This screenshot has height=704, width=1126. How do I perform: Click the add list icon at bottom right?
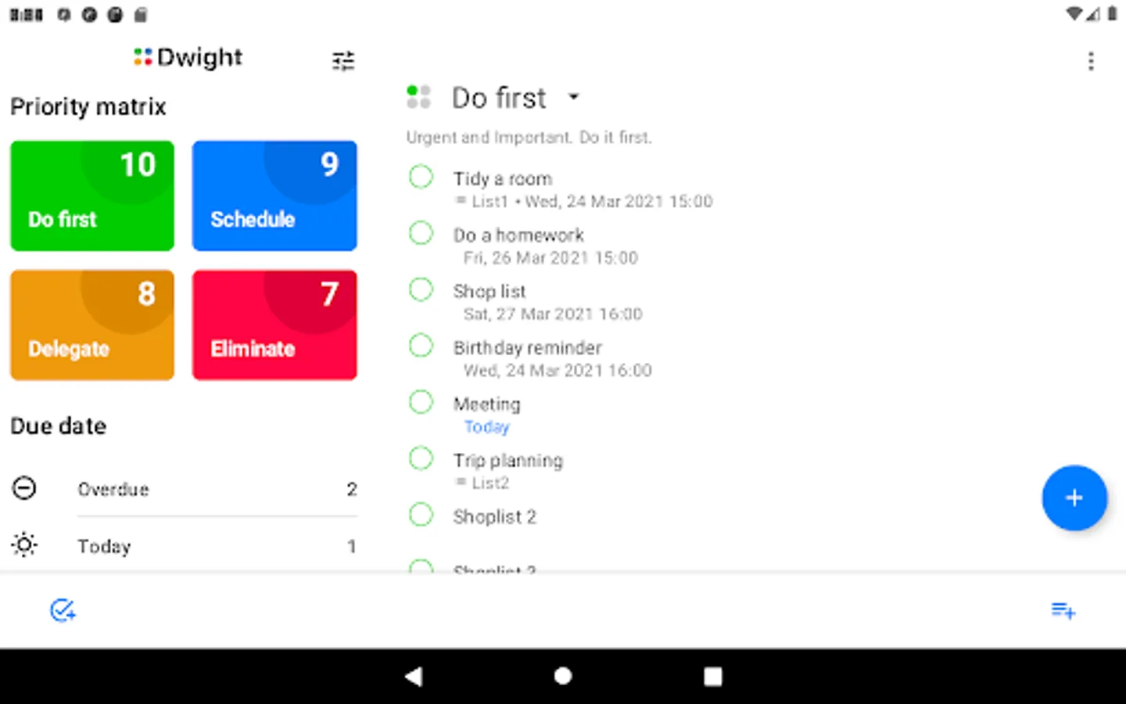[x=1063, y=610]
